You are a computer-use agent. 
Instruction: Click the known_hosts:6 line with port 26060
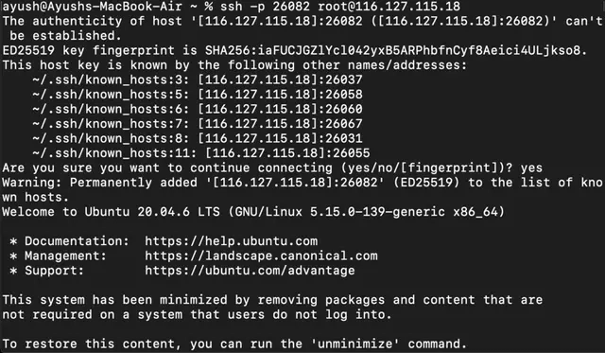pos(198,109)
